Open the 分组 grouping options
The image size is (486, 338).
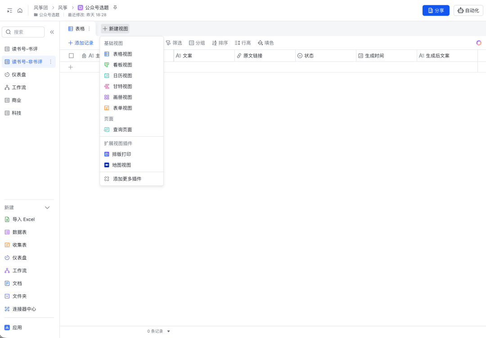click(x=198, y=43)
